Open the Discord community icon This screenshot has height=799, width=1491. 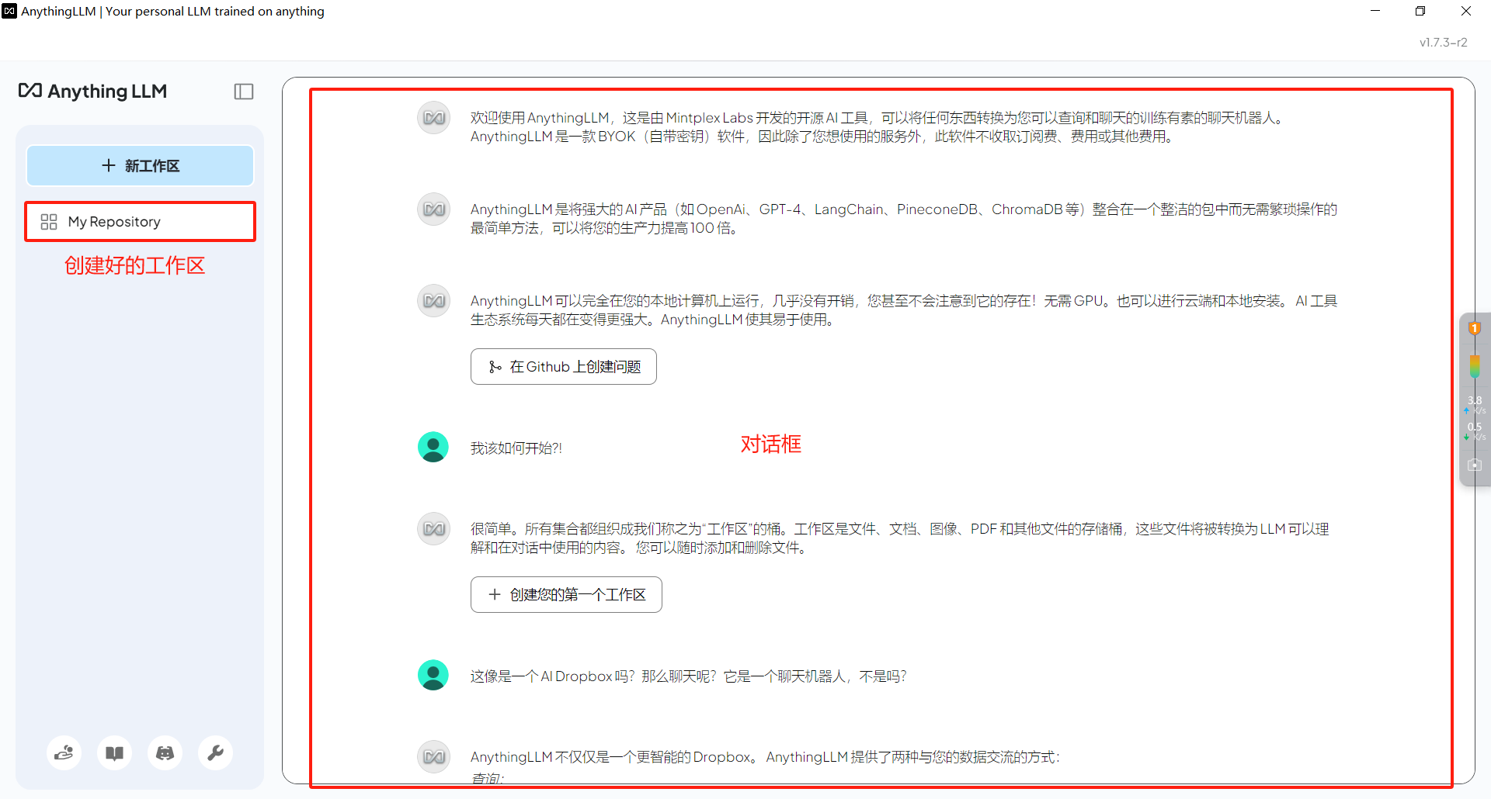pos(165,752)
